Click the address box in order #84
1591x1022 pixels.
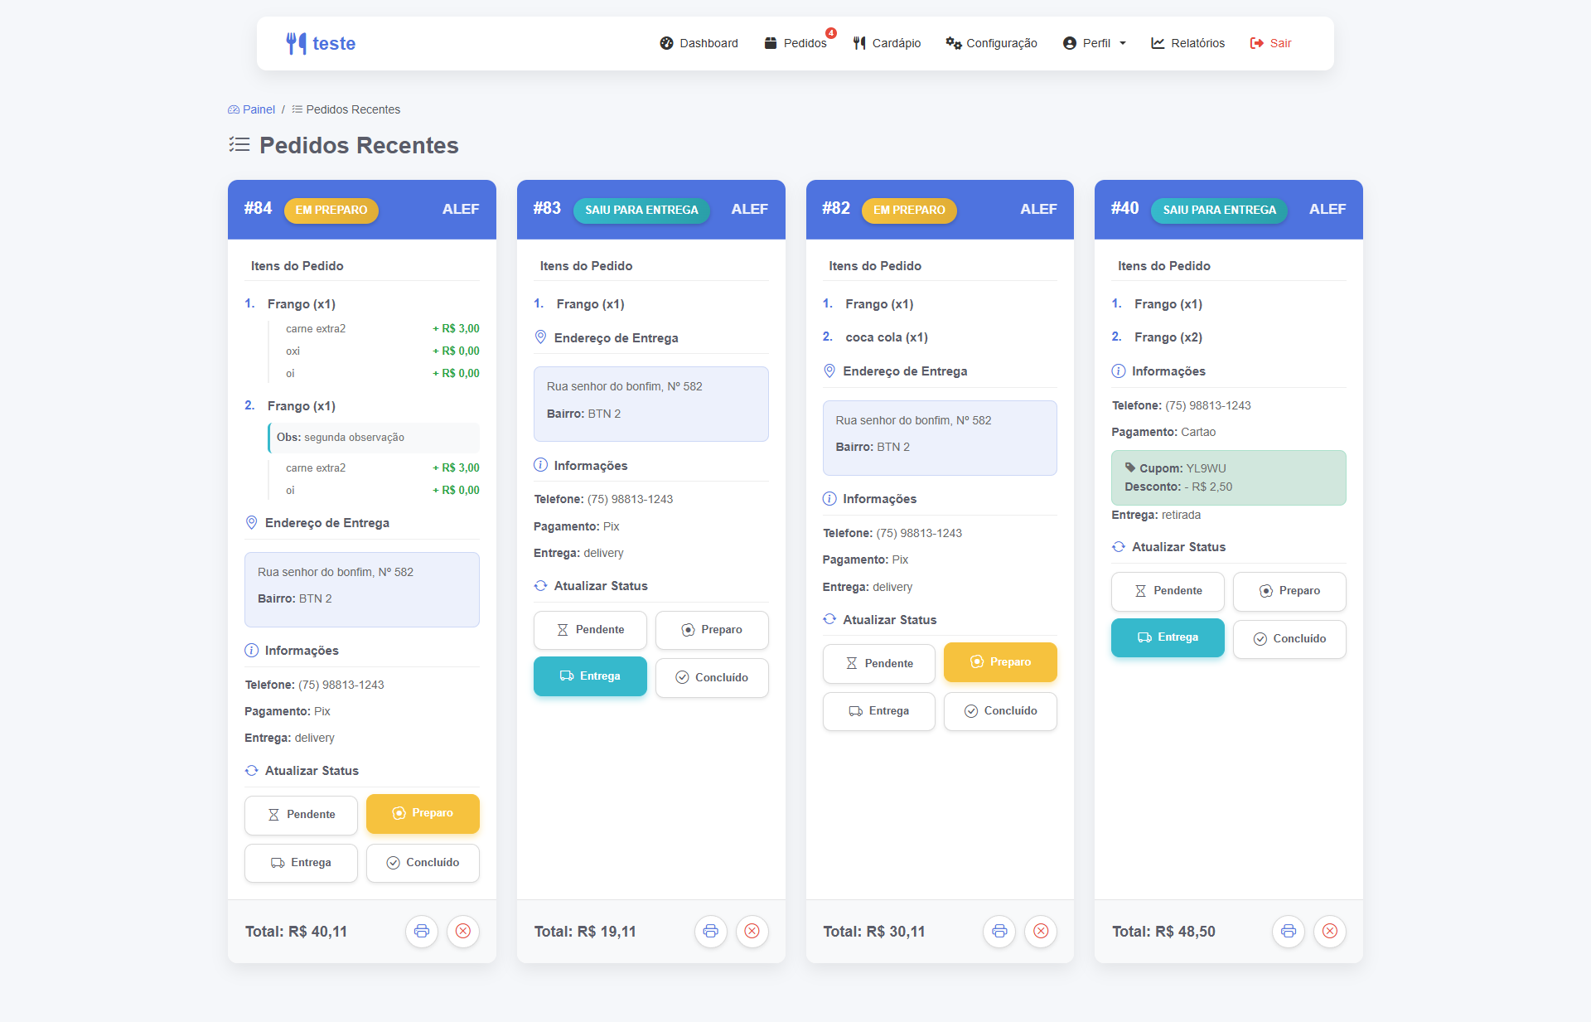(362, 589)
